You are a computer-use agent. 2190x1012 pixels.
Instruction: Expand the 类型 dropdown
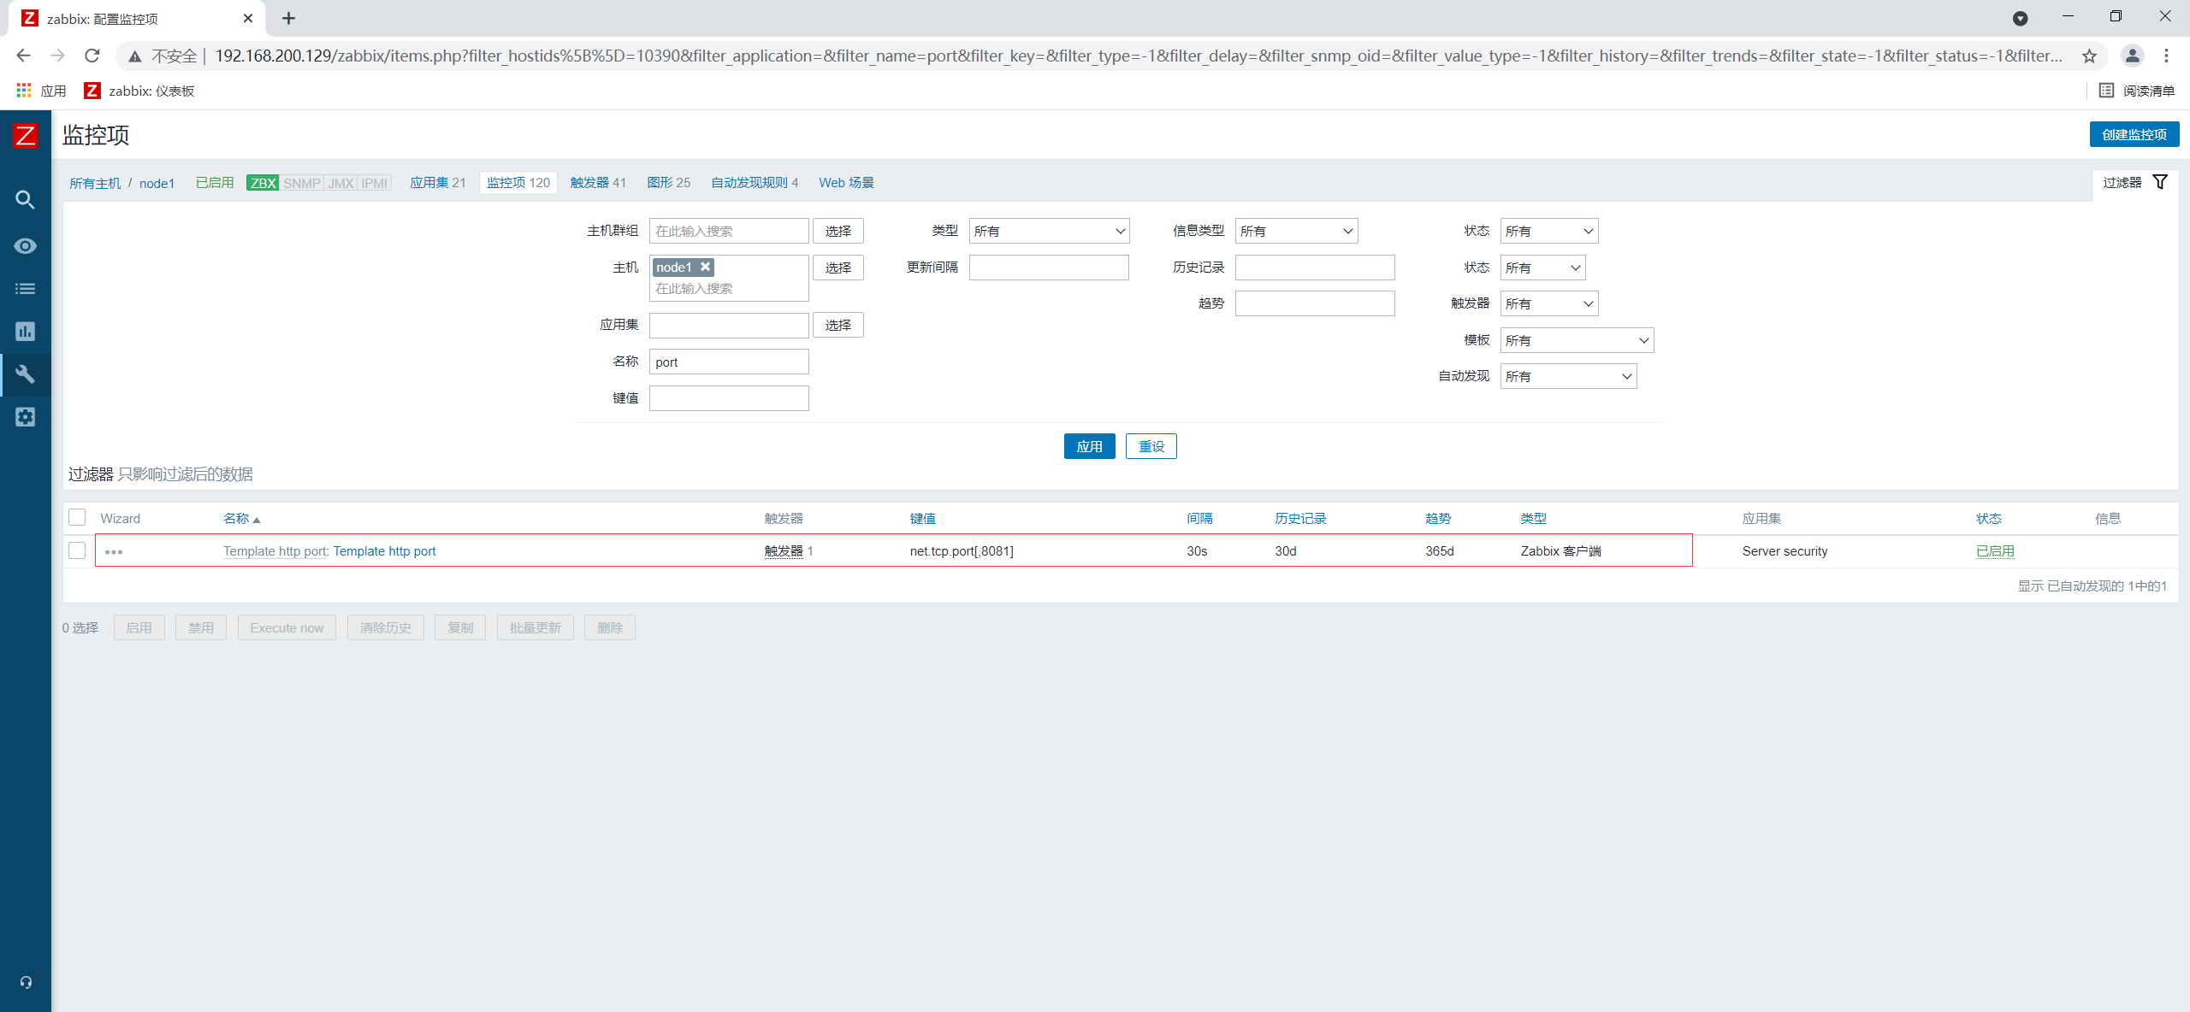click(x=1049, y=231)
